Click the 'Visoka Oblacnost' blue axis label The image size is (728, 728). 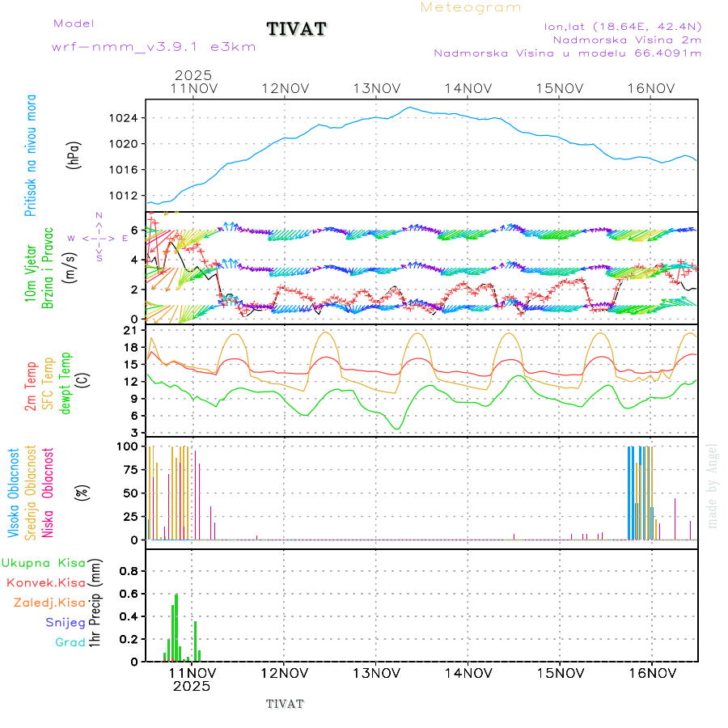pyautogui.click(x=15, y=491)
